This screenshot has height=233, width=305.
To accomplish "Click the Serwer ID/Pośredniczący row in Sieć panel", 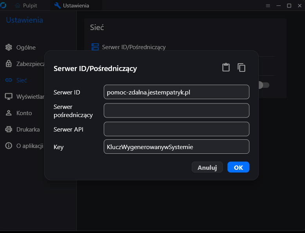I will [x=133, y=47].
